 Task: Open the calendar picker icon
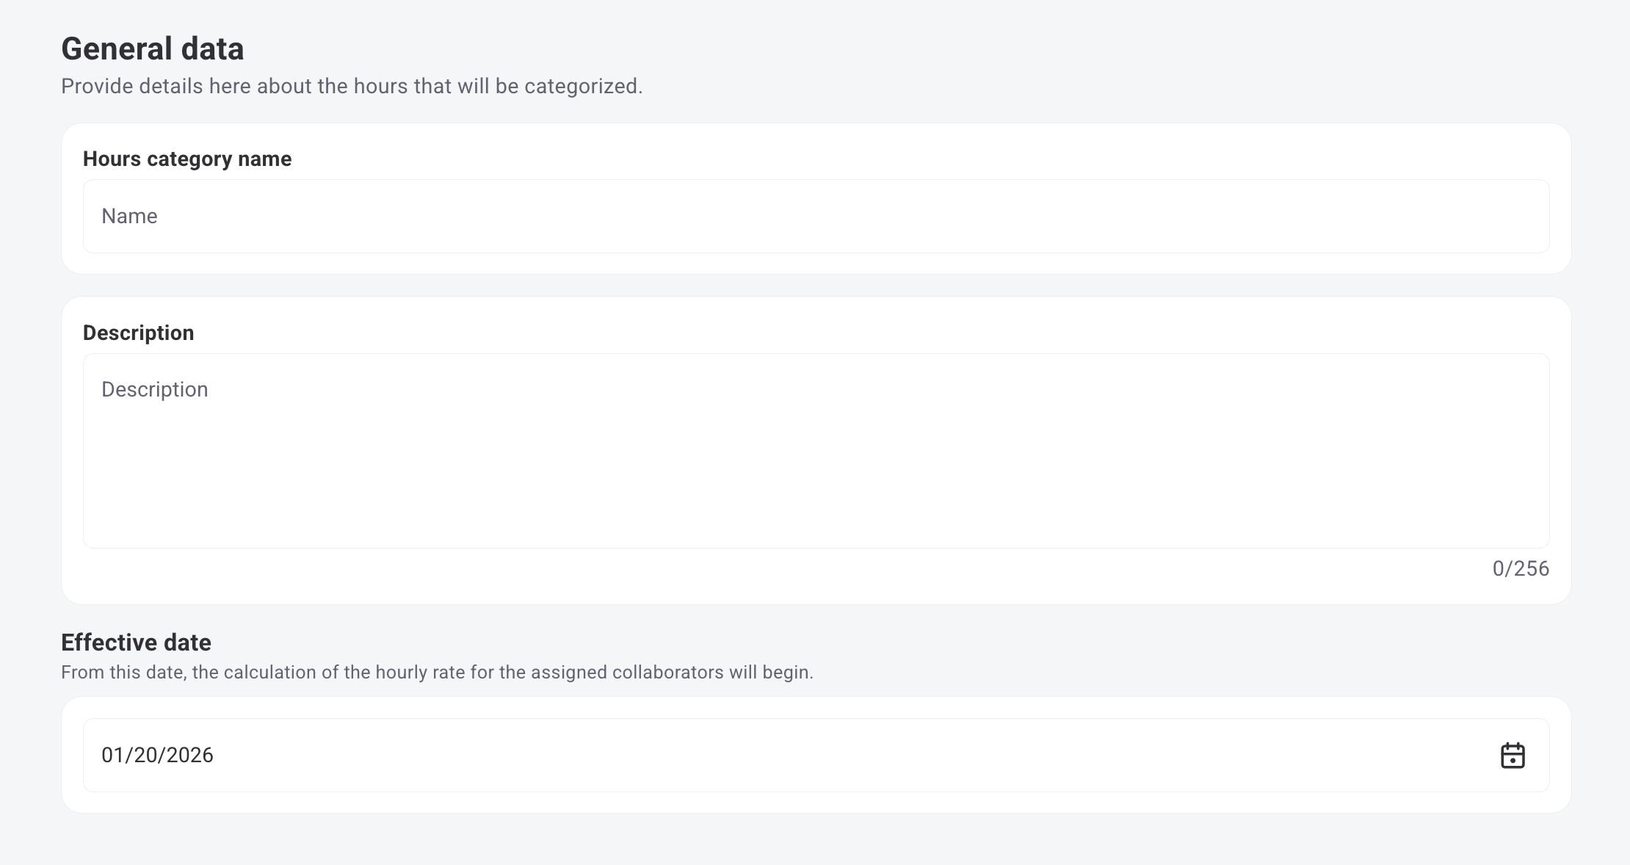pyautogui.click(x=1512, y=755)
